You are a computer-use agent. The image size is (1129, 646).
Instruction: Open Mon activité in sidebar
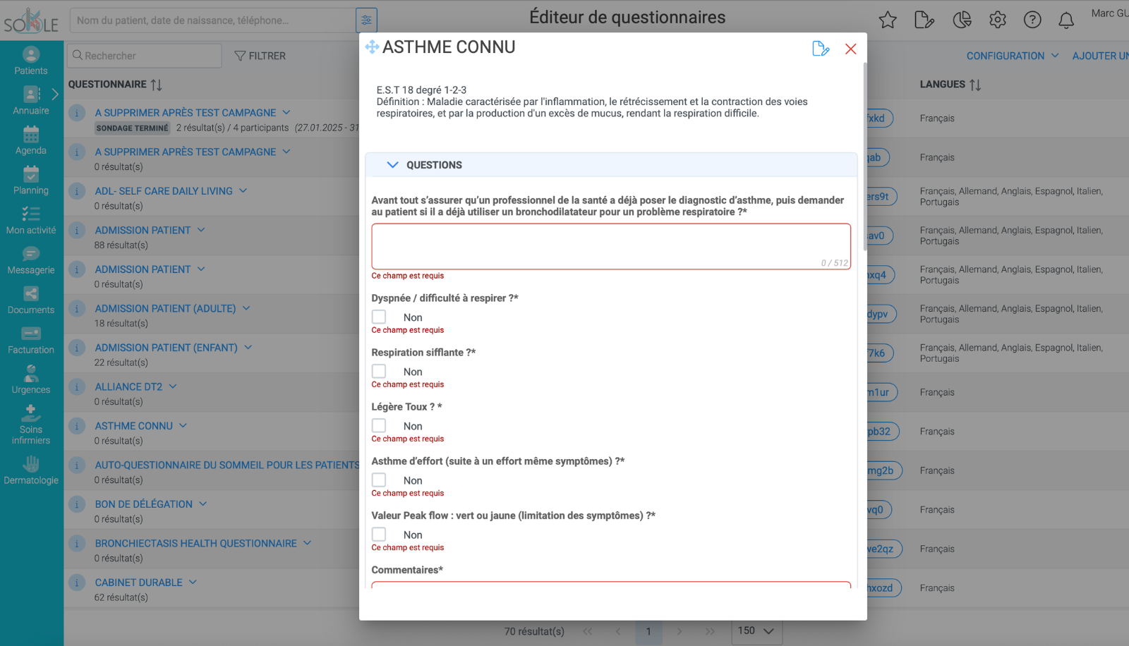[x=31, y=220]
